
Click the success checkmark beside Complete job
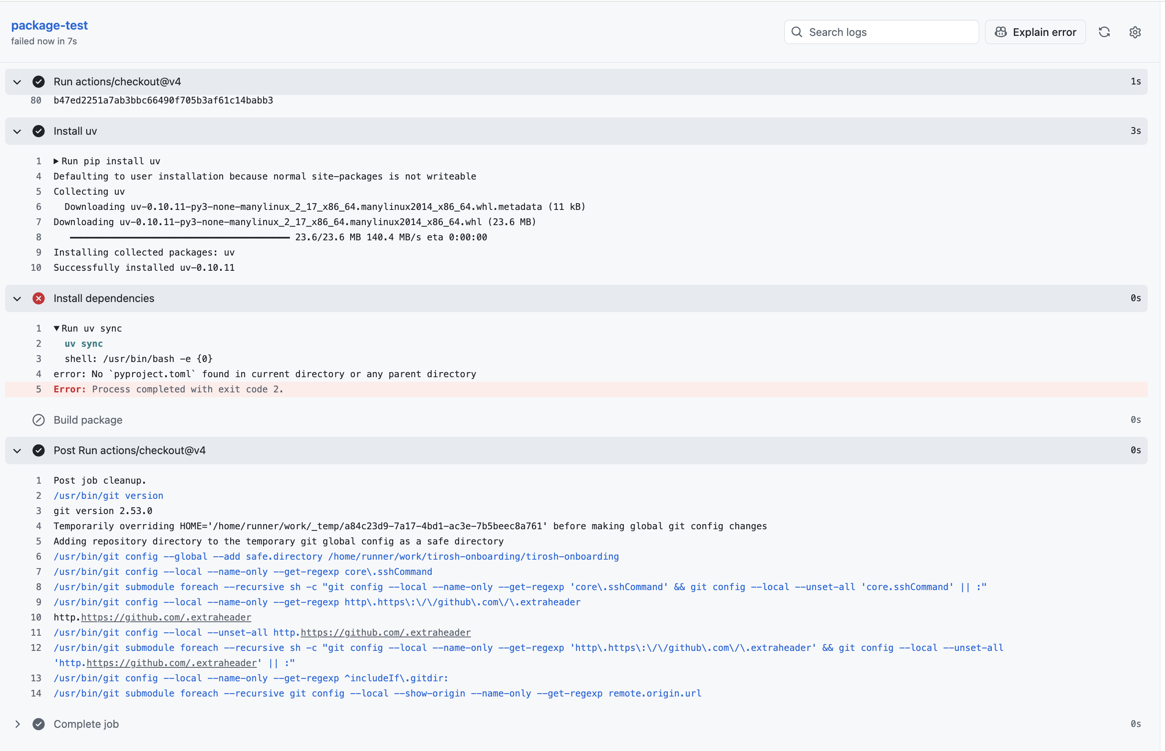tap(38, 724)
